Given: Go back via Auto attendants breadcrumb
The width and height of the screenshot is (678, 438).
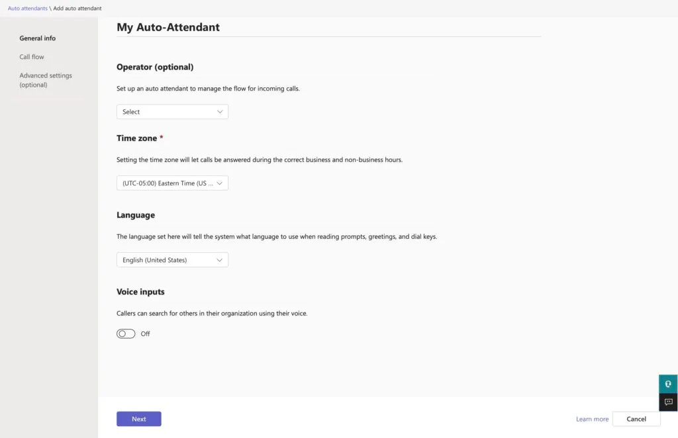Looking at the screenshot, I should pos(28,8).
